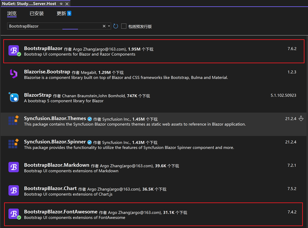Click the BootstrapBlazor.FontAwesome package icon
Viewport: 308px width, 228px height.
[x=14, y=214]
